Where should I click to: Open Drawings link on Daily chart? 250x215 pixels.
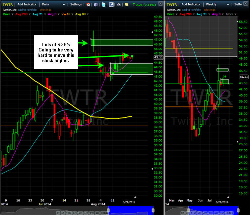tap(46, 10)
